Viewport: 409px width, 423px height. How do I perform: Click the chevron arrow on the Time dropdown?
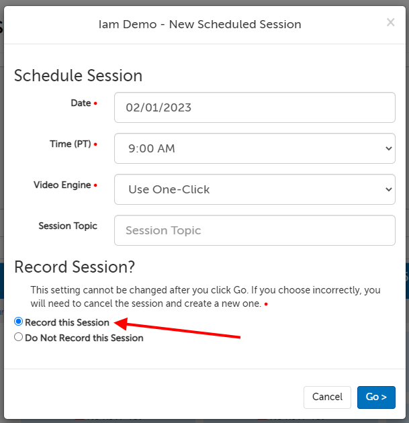(x=388, y=148)
